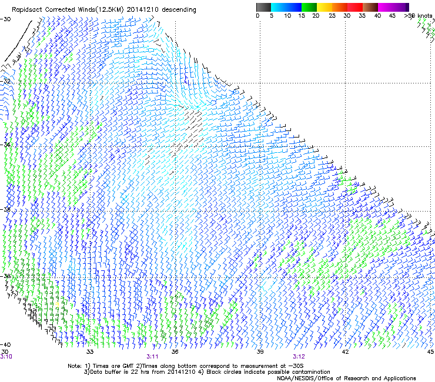
Task: Click the '40' legend scale label
Action: [377, 16]
